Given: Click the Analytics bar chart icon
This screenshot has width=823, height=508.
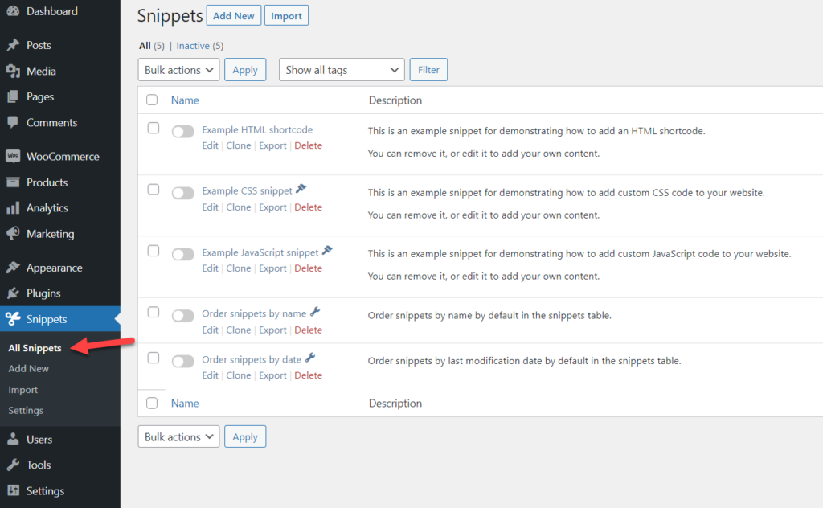Looking at the screenshot, I should click(x=13, y=208).
